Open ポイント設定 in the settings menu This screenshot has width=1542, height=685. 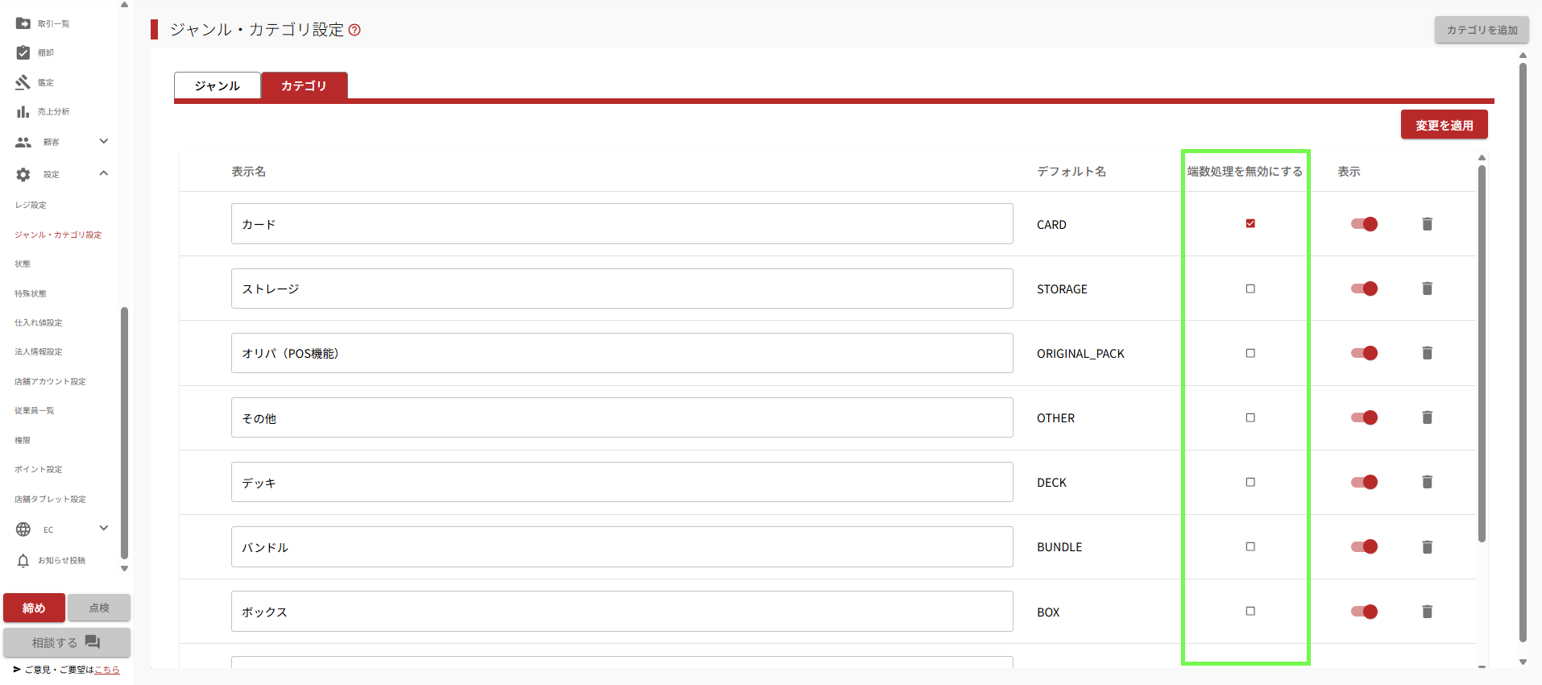(39, 470)
